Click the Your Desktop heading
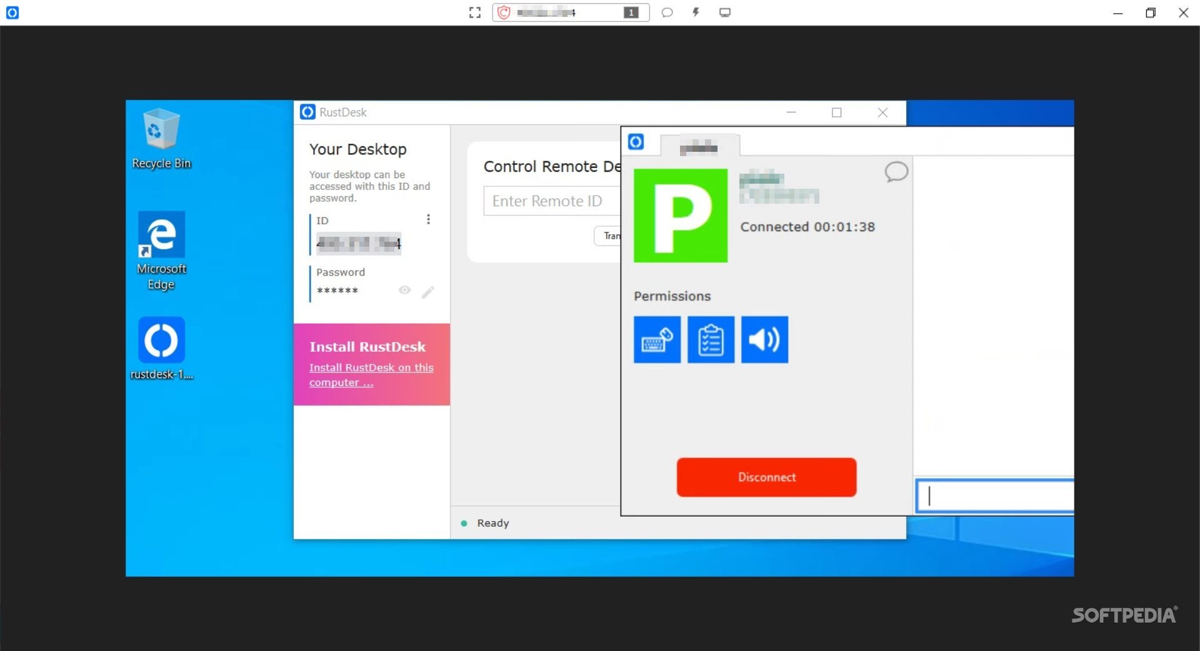Screen dimensions: 1200x651 click(x=358, y=149)
